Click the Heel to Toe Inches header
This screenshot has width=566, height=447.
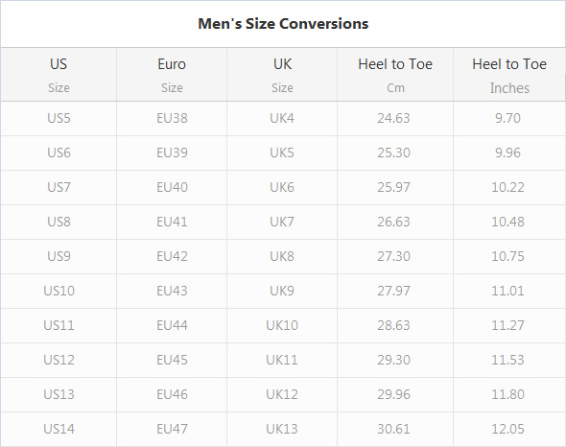[x=509, y=75]
